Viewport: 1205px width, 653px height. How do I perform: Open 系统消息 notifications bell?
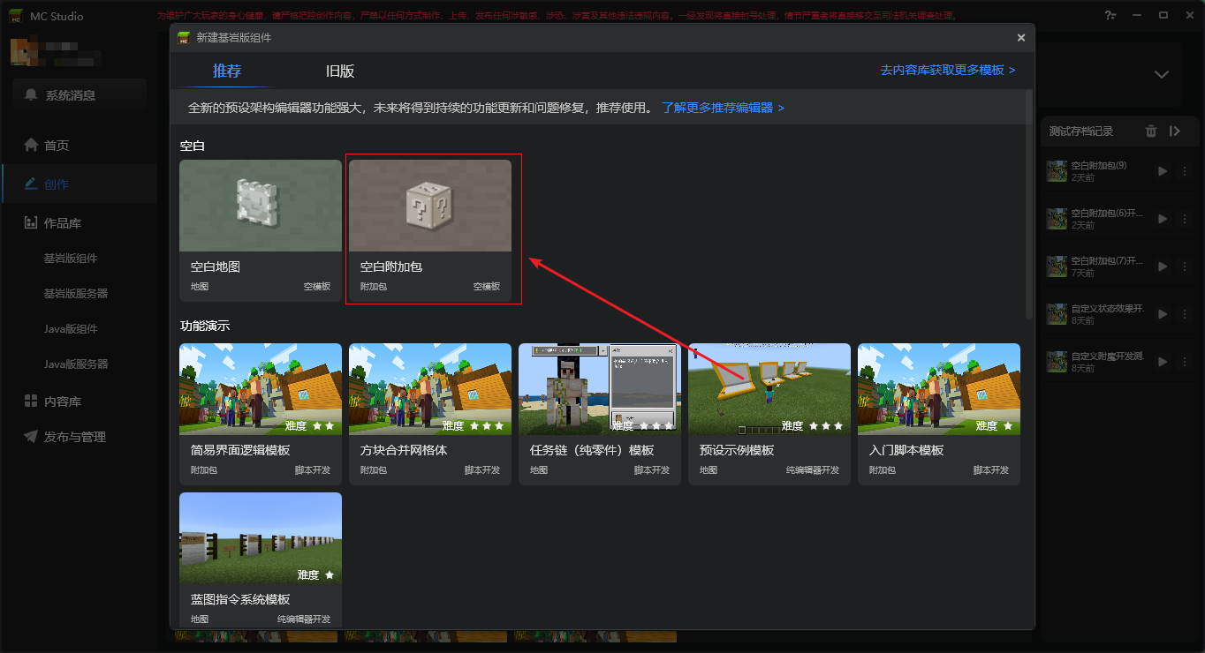(80, 94)
